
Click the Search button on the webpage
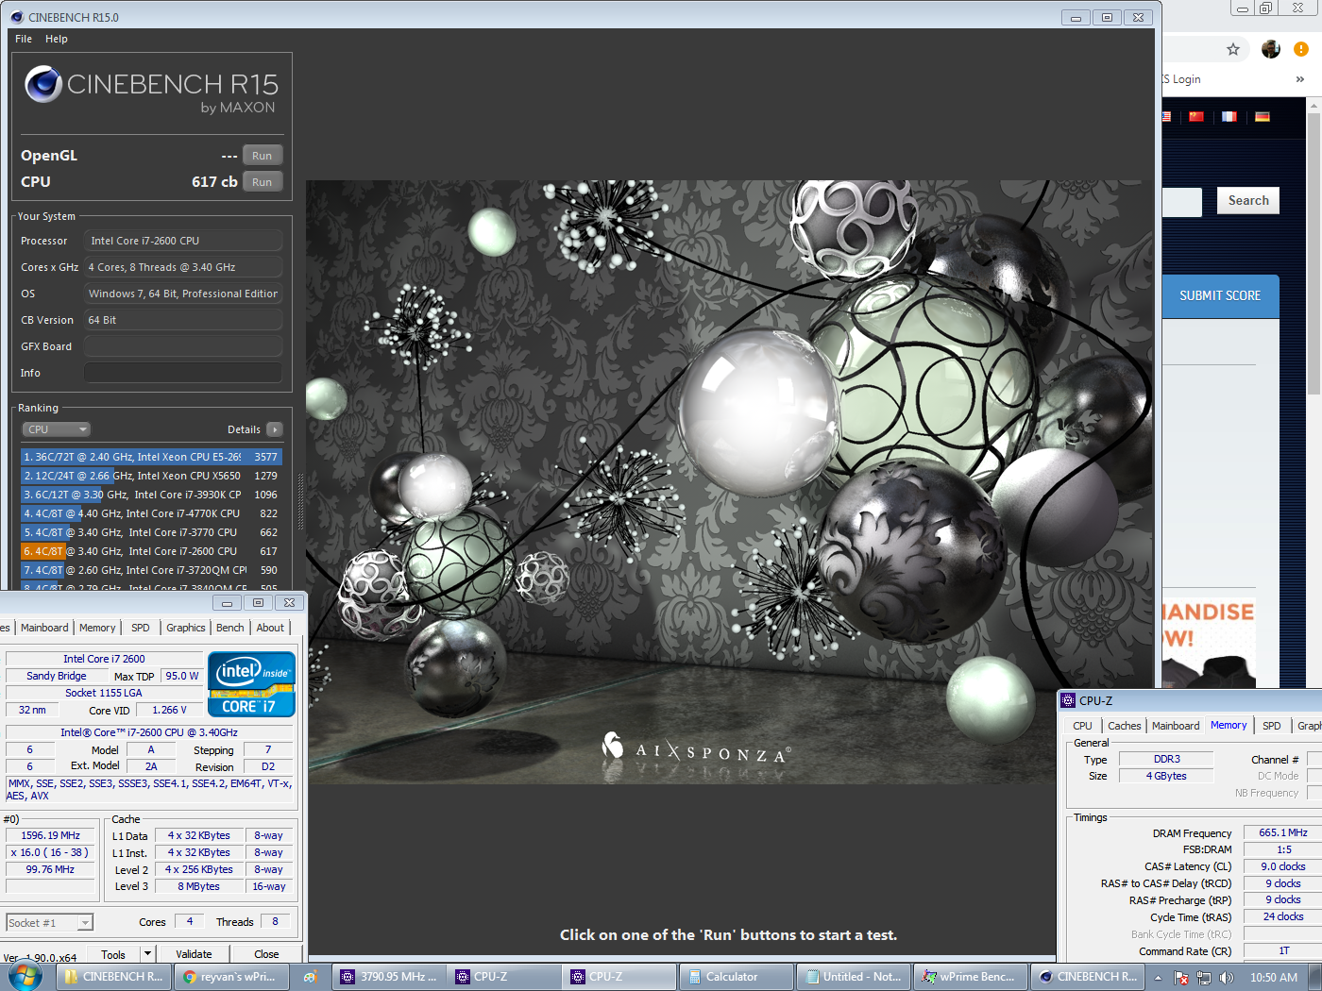point(1248,200)
